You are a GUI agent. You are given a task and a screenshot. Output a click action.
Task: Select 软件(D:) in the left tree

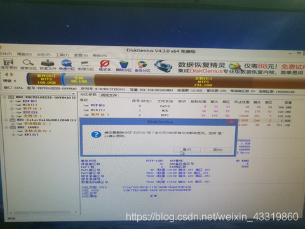coord(32,109)
